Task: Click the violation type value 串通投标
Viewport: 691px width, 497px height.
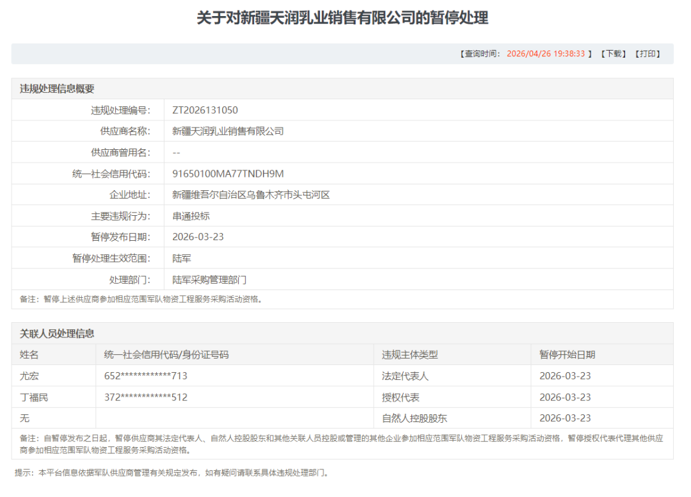Action: point(191,216)
